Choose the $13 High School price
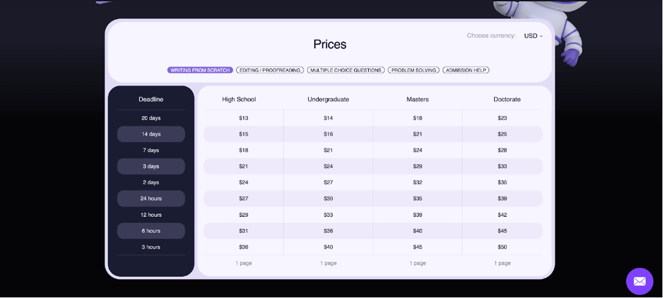The image size is (663, 298). click(x=243, y=118)
